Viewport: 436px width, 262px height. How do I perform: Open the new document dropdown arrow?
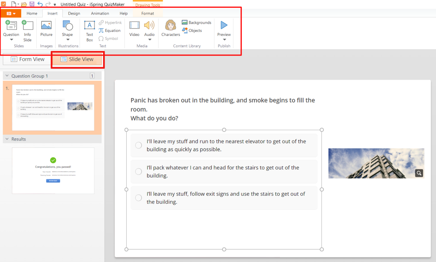[x=18, y=4]
